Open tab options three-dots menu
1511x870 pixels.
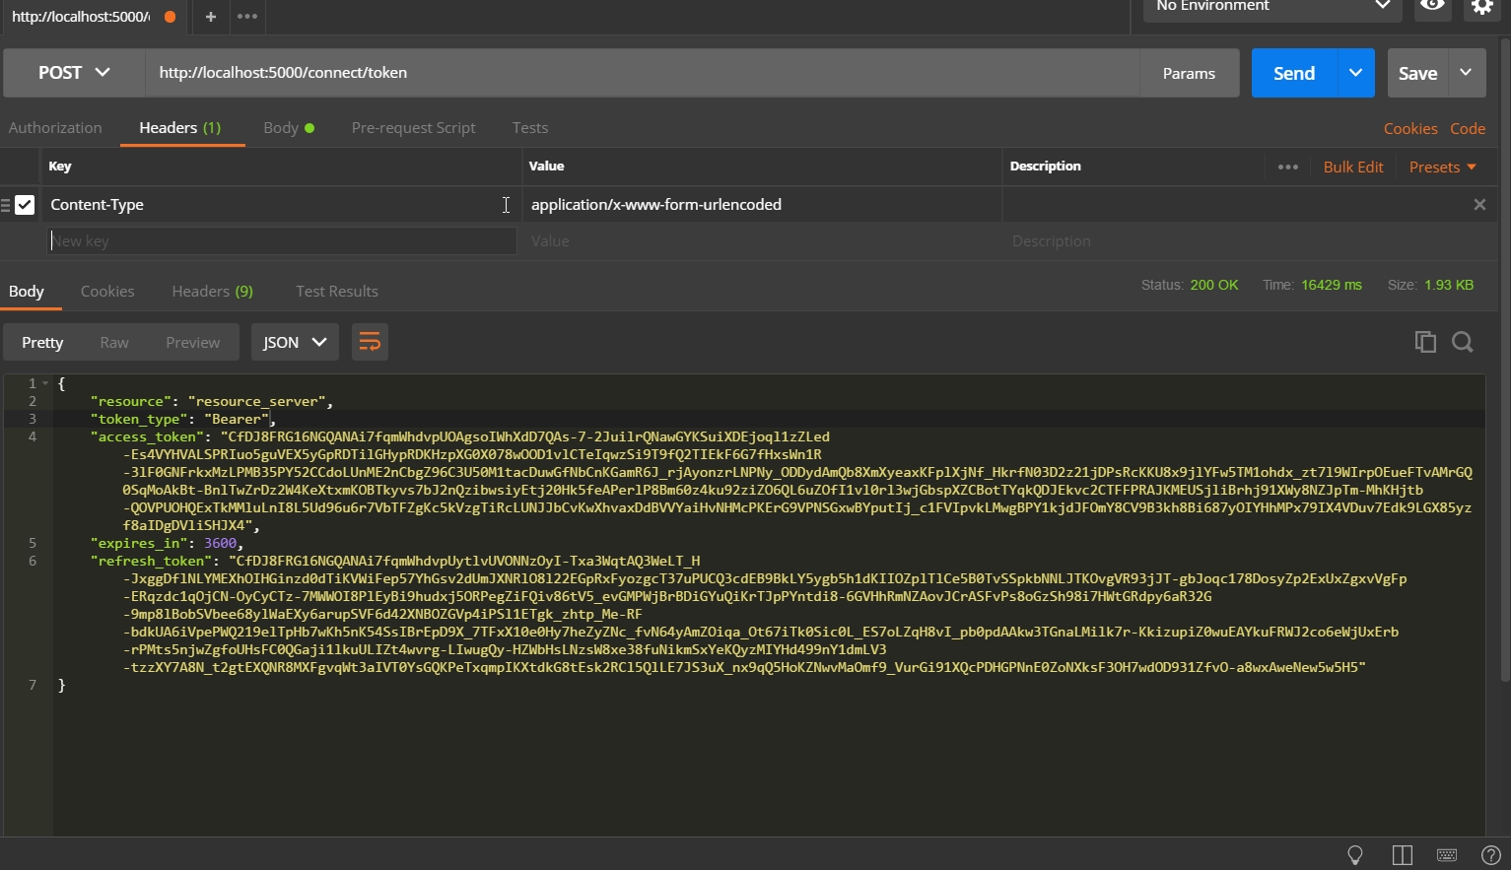tap(247, 17)
